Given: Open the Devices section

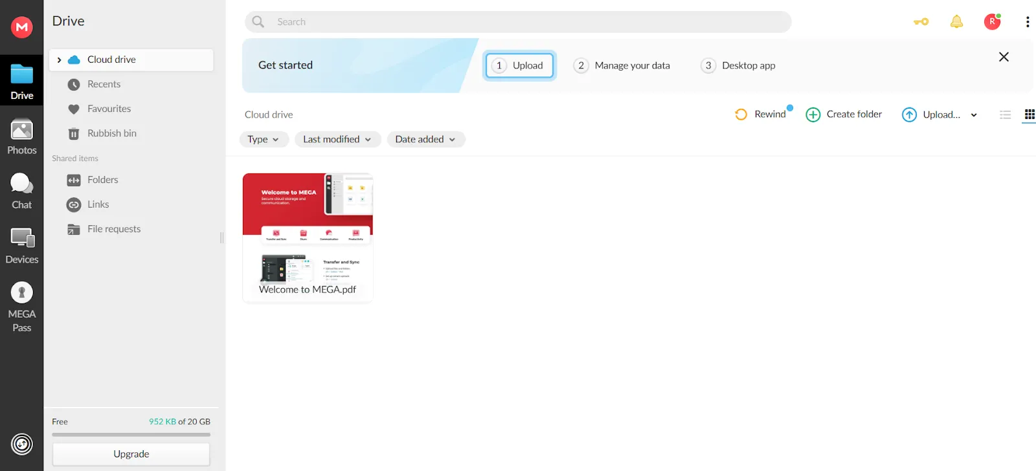Looking at the screenshot, I should point(21,246).
